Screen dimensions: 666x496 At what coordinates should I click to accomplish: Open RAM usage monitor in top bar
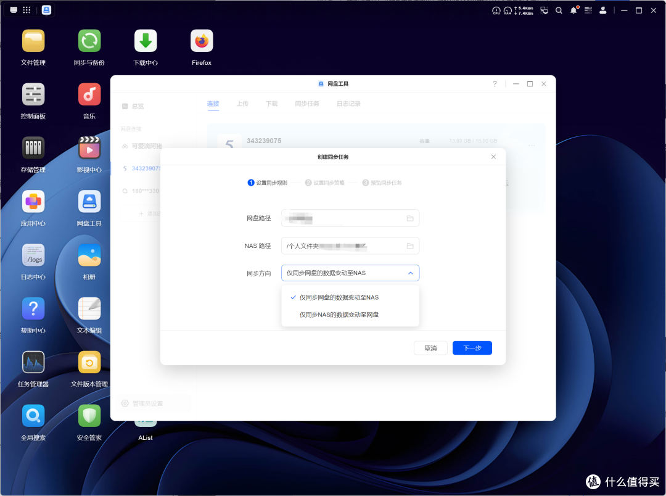[508, 10]
